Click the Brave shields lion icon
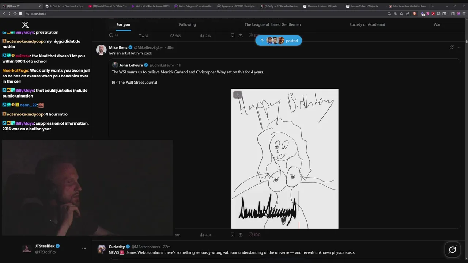The image size is (468, 263). [x=414, y=14]
